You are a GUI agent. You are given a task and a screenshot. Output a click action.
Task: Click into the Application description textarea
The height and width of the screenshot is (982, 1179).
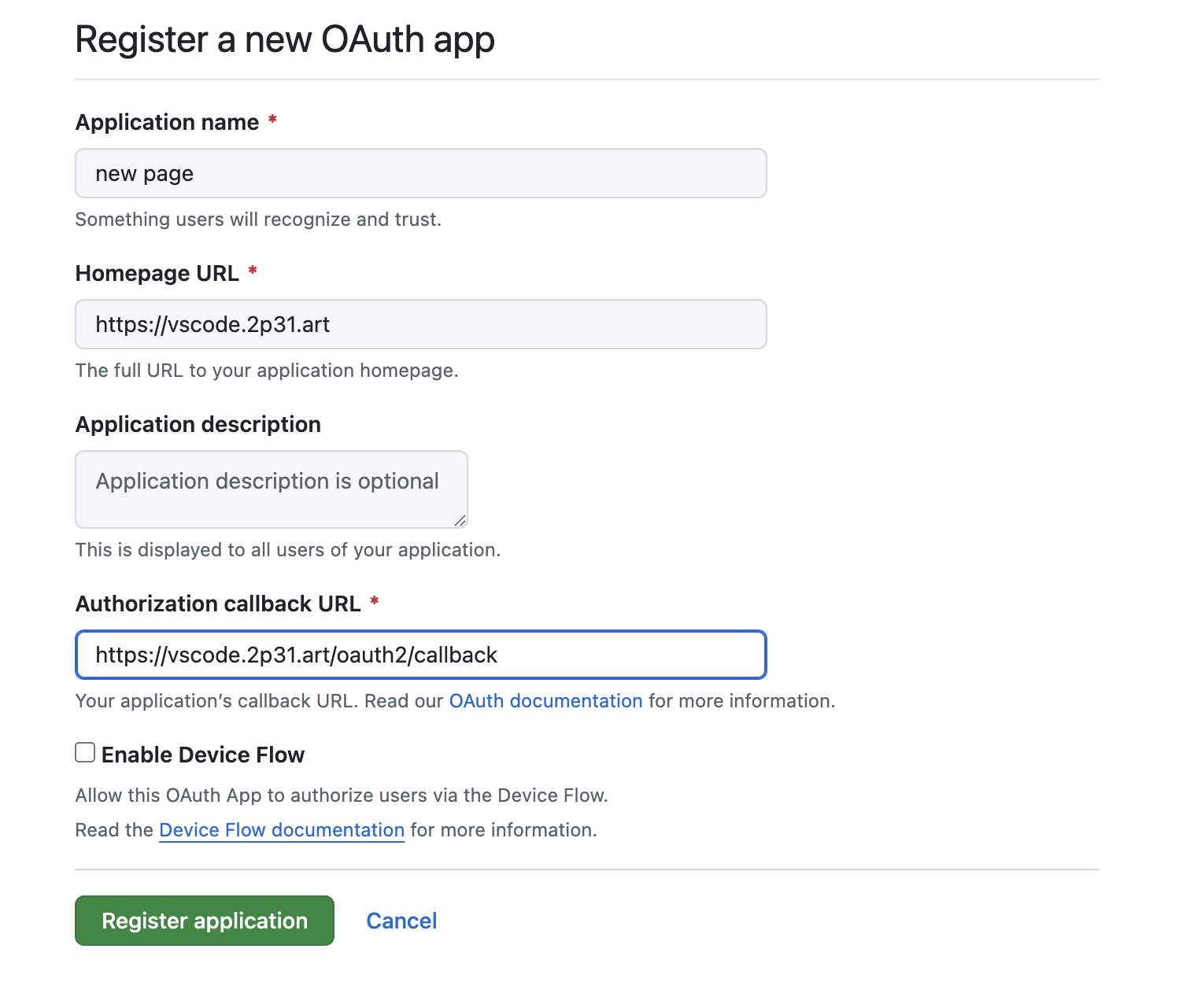(x=271, y=489)
